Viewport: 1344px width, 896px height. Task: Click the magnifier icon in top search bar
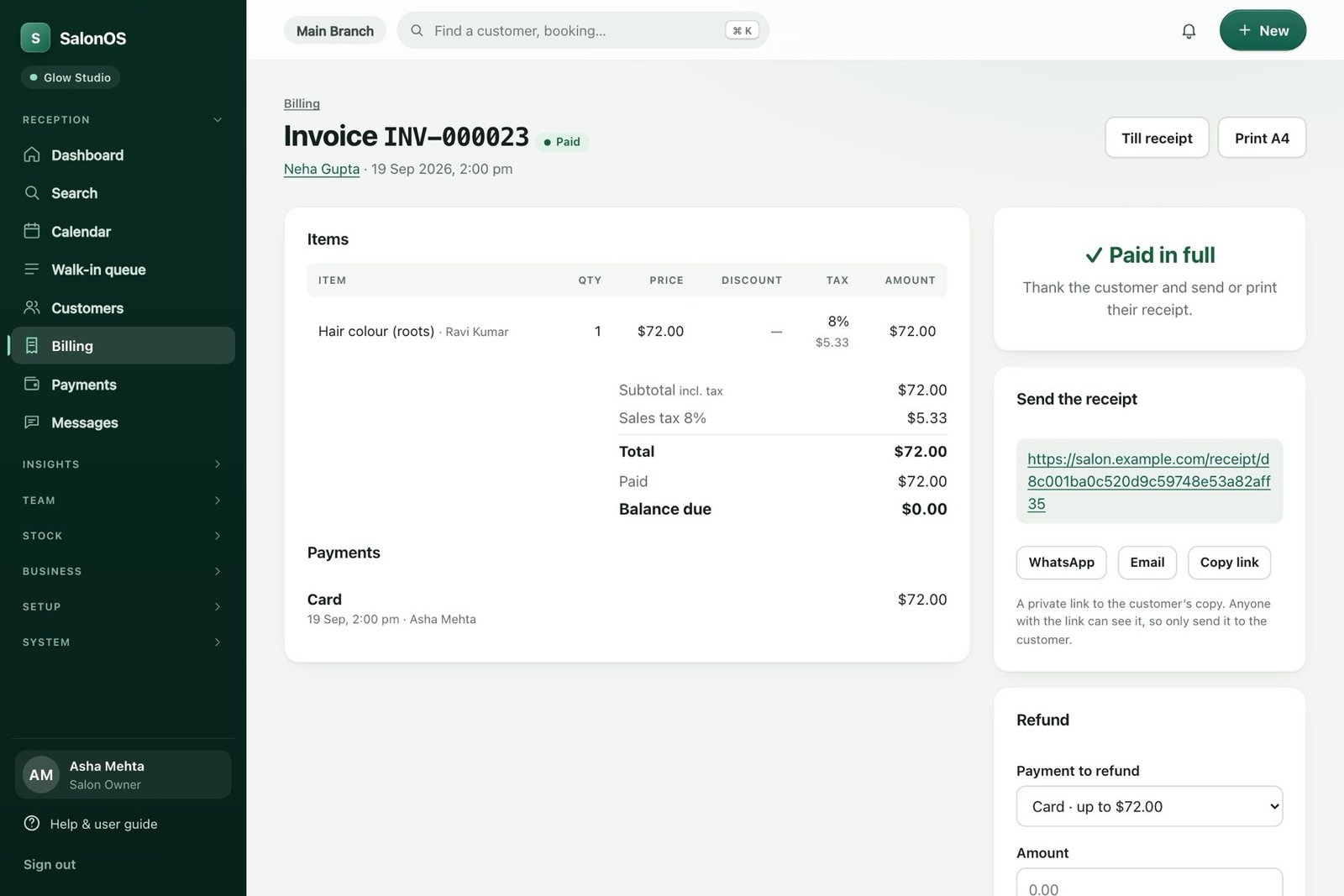point(417,31)
